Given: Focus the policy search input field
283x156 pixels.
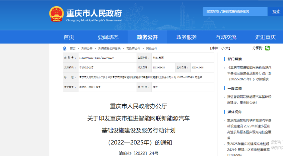Looking at the screenshot, I should [235, 12].
